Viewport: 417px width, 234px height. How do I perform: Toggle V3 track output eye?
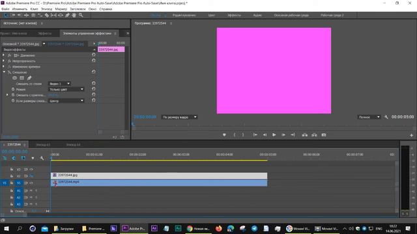coord(31,169)
